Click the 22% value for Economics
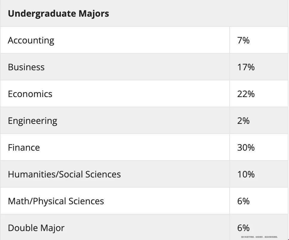The width and height of the screenshot is (289, 240). (246, 94)
